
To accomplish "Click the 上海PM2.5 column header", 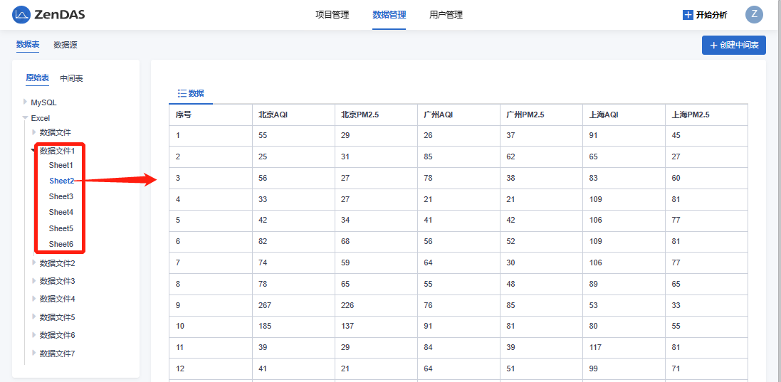I will (690, 115).
